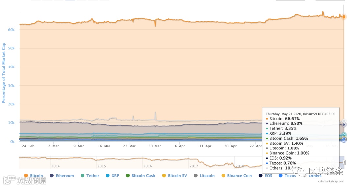Click the 2015 label in the navigator
The height and width of the screenshot is (187, 355).
(x=102, y=166)
